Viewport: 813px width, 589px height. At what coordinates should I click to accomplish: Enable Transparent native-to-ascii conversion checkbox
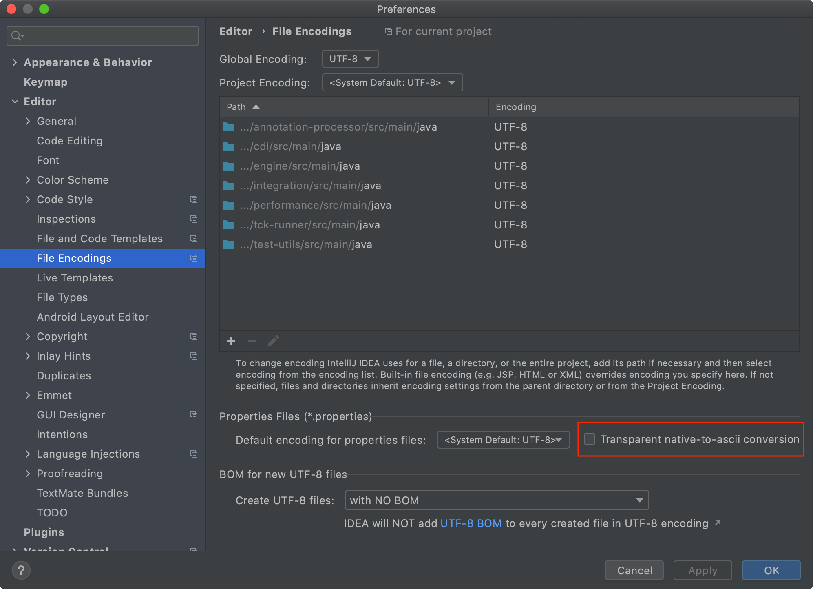(x=590, y=439)
